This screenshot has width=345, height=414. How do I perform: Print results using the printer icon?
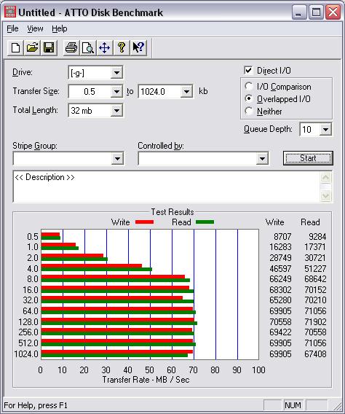(x=71, y=48)
